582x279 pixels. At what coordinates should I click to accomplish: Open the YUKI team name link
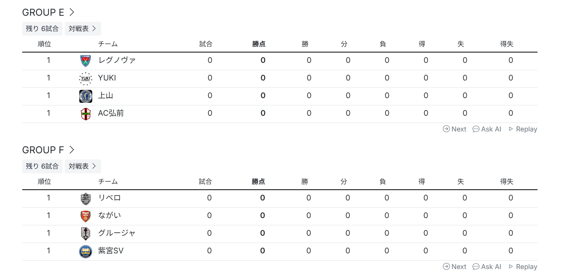point(107,78)
